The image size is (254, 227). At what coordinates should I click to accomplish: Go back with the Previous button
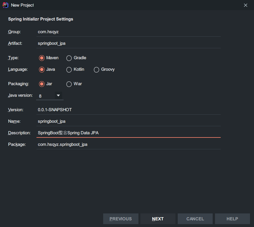tap(121, 219)
